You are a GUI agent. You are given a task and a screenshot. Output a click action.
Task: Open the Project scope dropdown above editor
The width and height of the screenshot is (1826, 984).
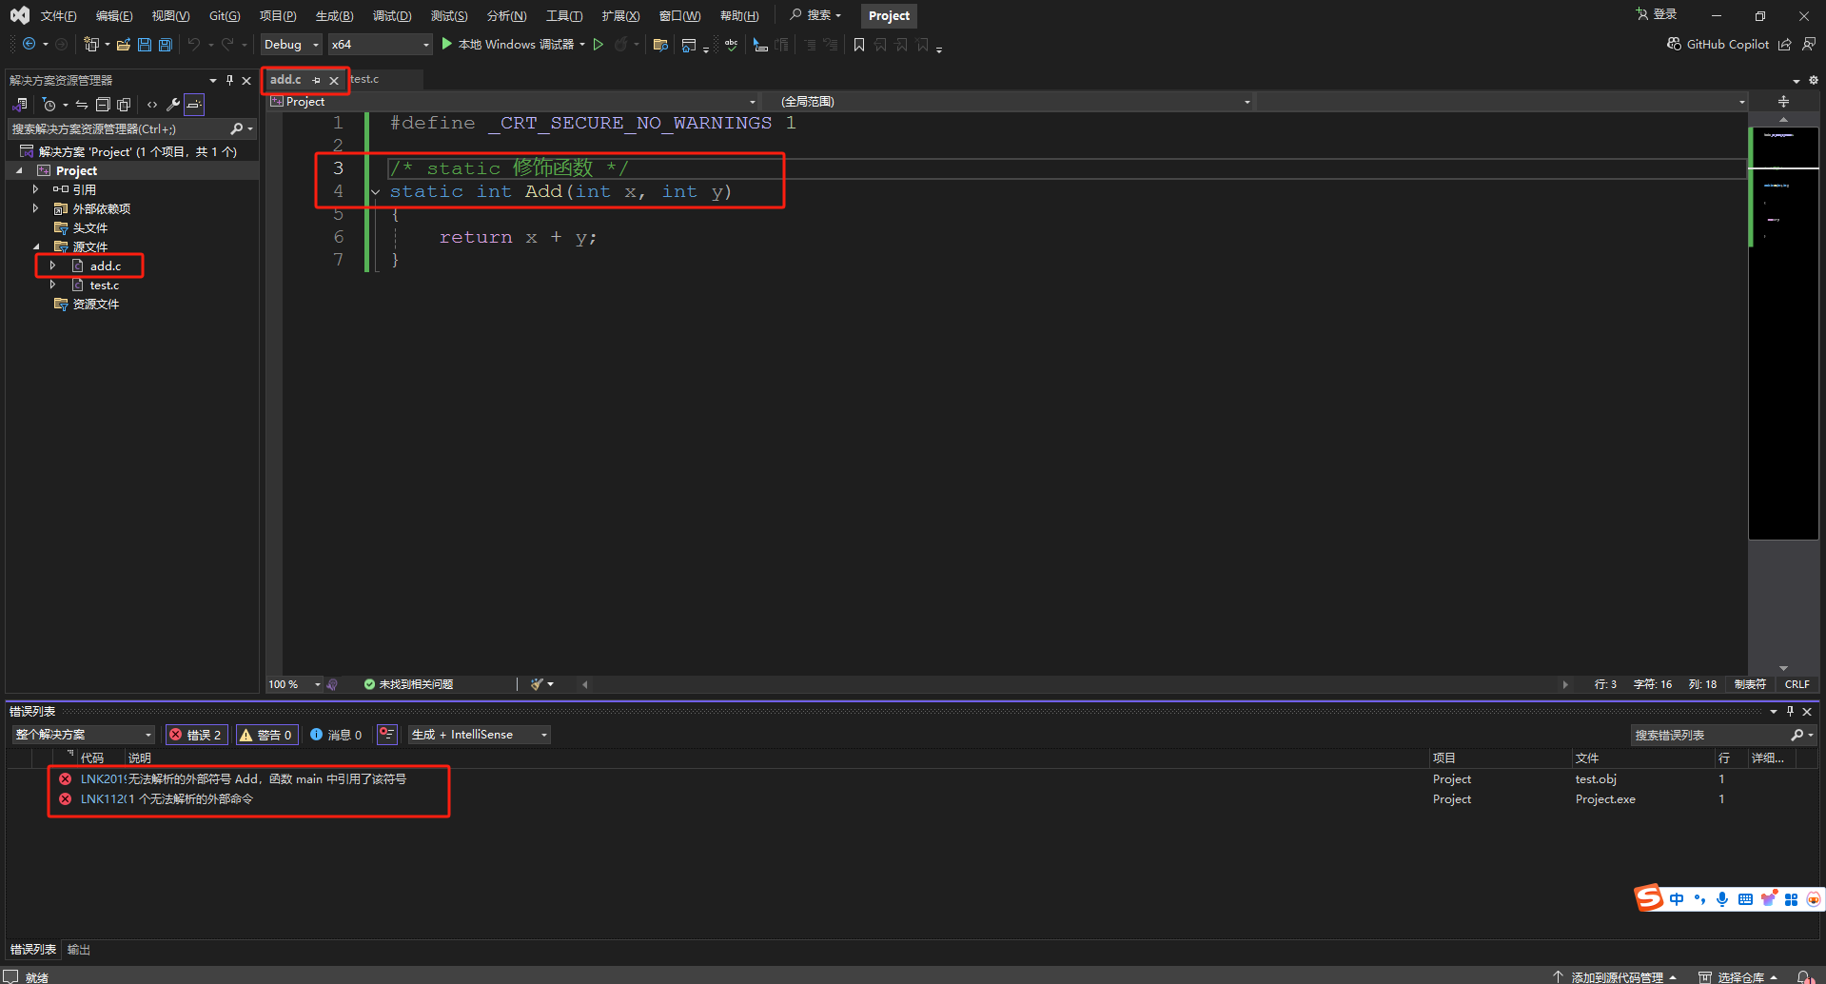pos(514,101)
